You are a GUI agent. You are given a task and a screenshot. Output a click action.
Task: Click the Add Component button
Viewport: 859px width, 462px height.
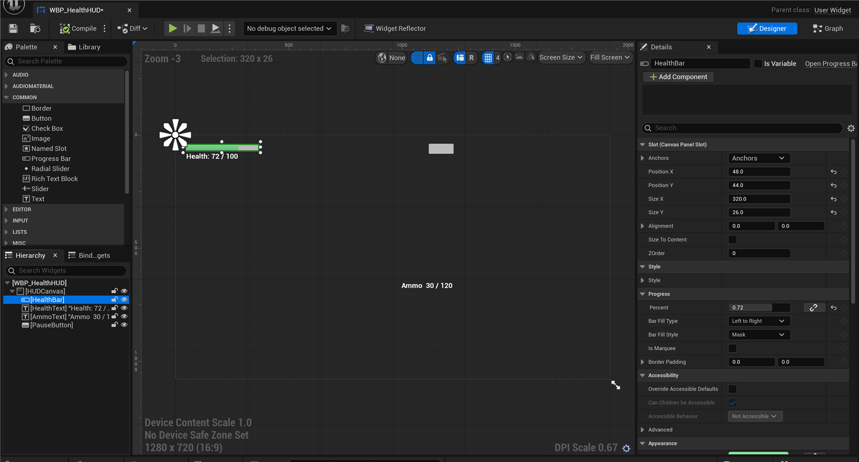pyautogui.click(x=679, y=77)
